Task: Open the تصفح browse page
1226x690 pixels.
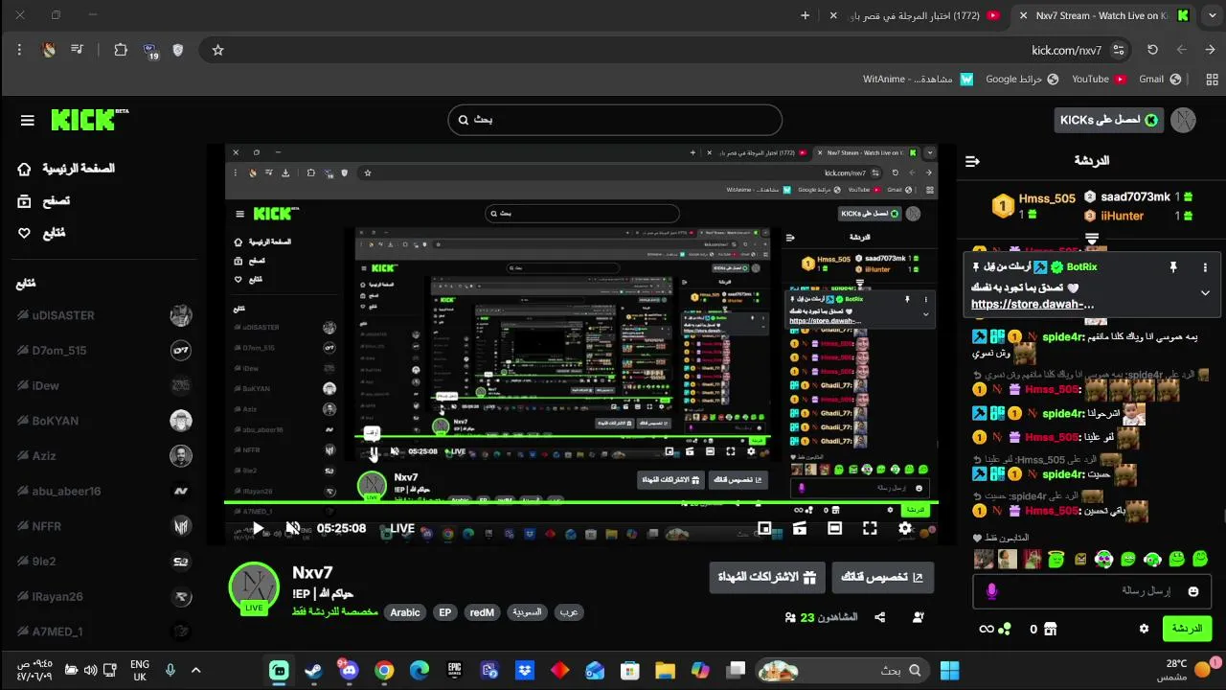Action: point(44,200)
